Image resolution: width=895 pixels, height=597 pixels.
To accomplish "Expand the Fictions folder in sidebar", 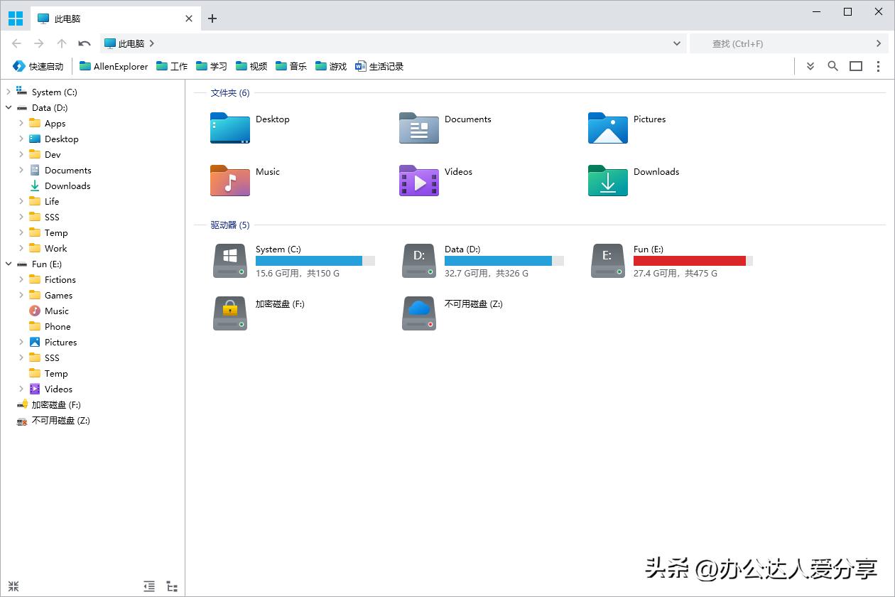I will [22, 279].
